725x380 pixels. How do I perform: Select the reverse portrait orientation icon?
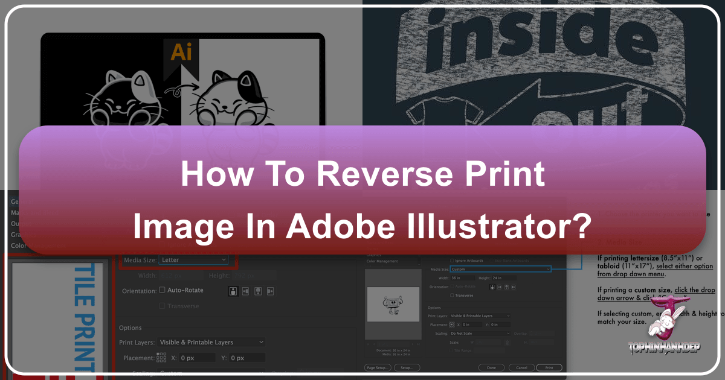[258, 291]
